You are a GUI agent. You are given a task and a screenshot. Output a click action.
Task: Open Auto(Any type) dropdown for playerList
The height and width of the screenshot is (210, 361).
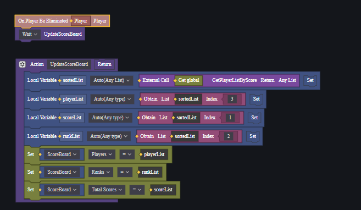112,99
